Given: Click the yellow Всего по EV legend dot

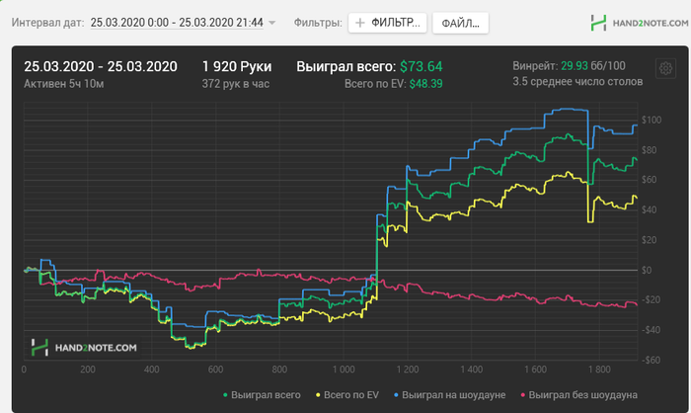Looking at the screenshot, I should (318, 395).
